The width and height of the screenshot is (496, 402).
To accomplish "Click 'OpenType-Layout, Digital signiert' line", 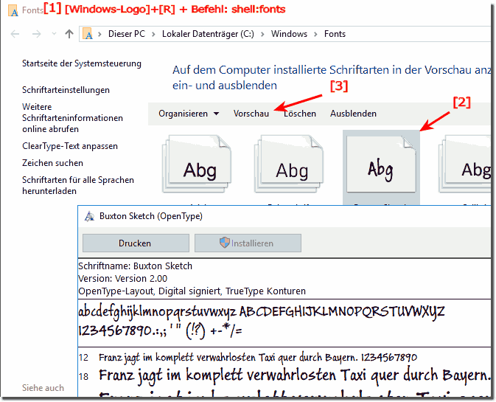I will (x=192, y=291).
